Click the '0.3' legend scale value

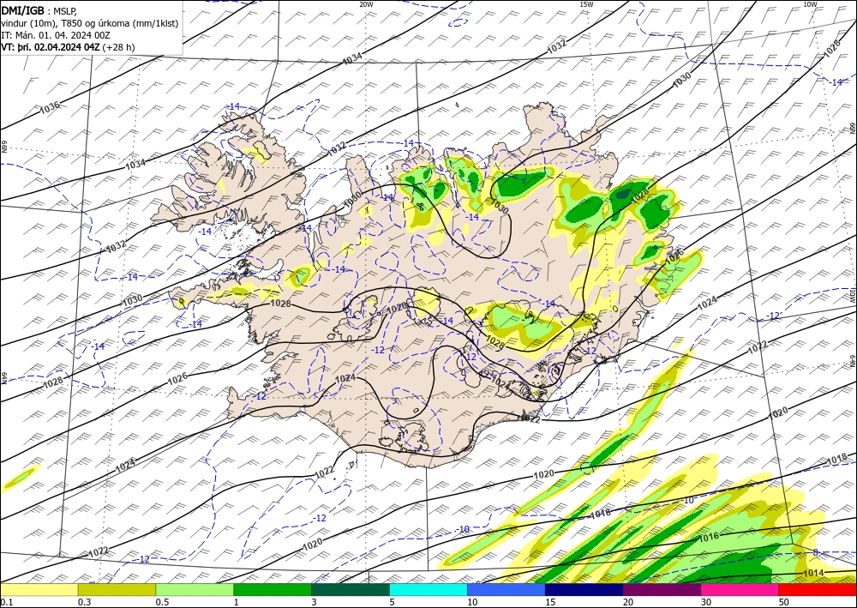[x=84, y=602]
